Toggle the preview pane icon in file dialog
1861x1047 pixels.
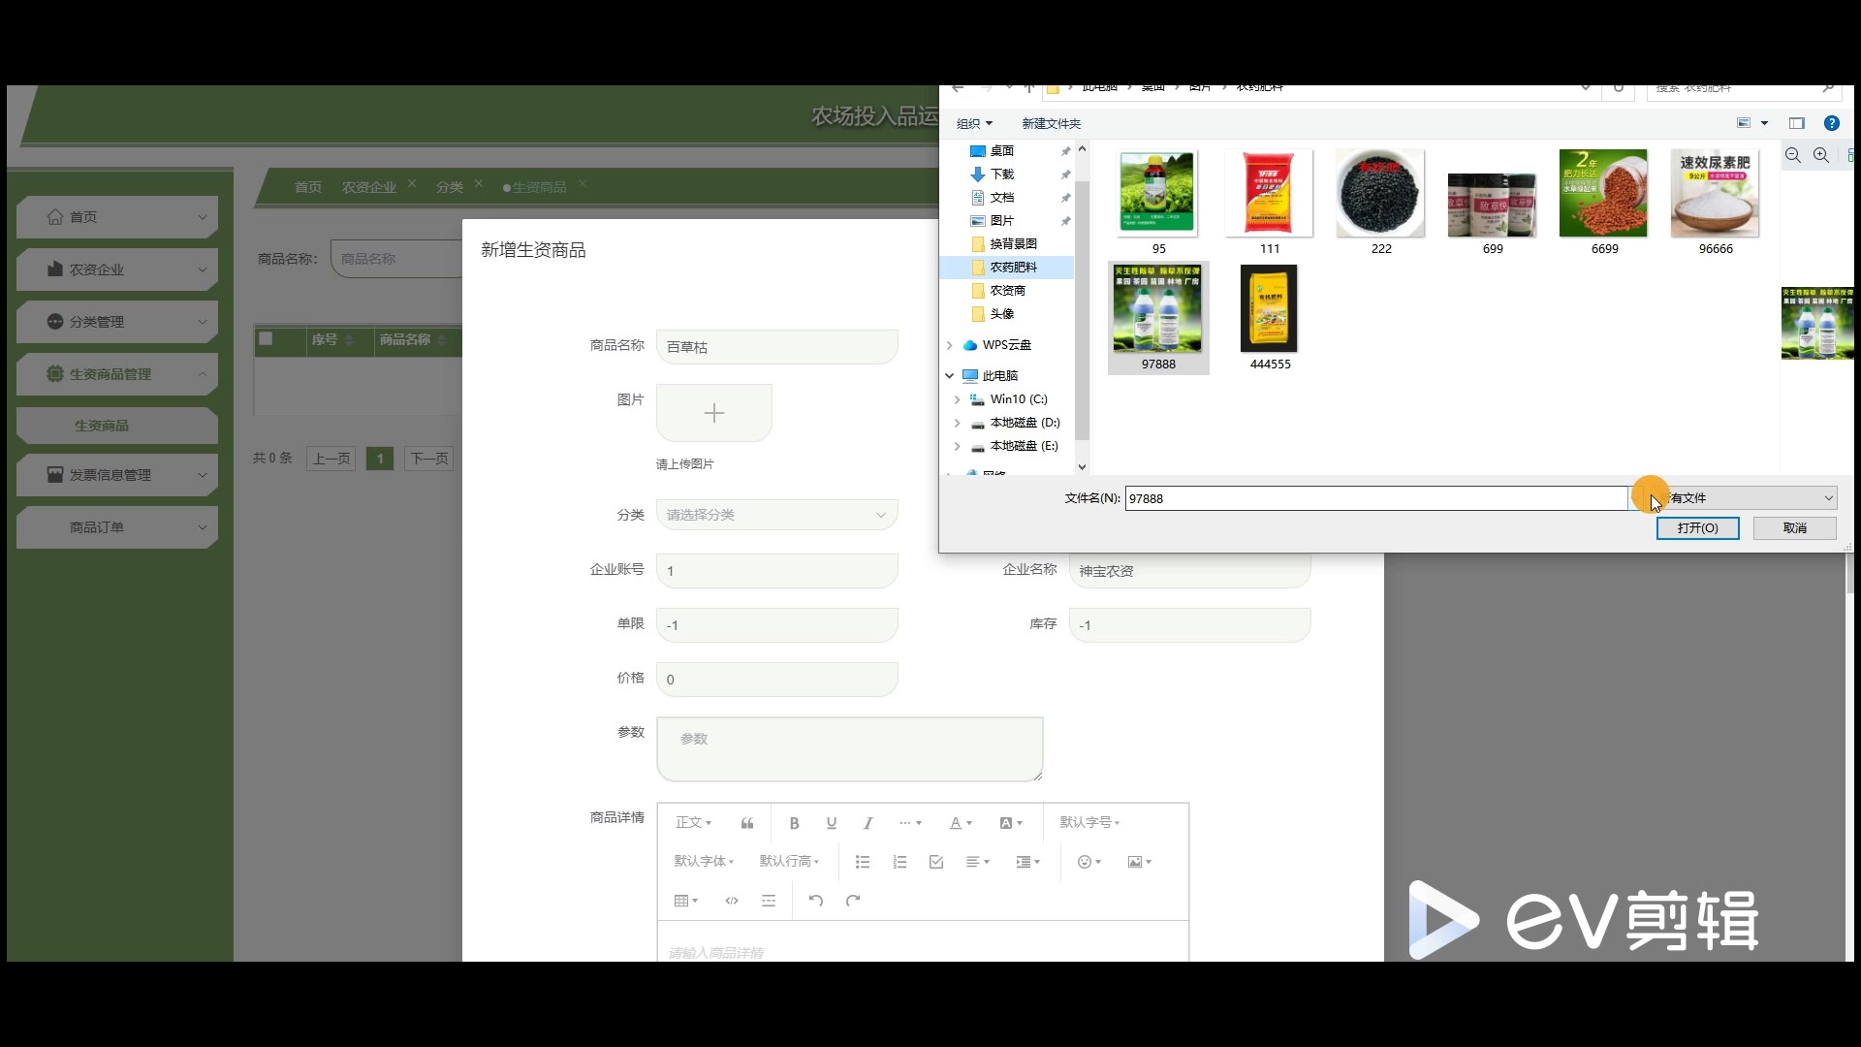tap(1796, 123)
